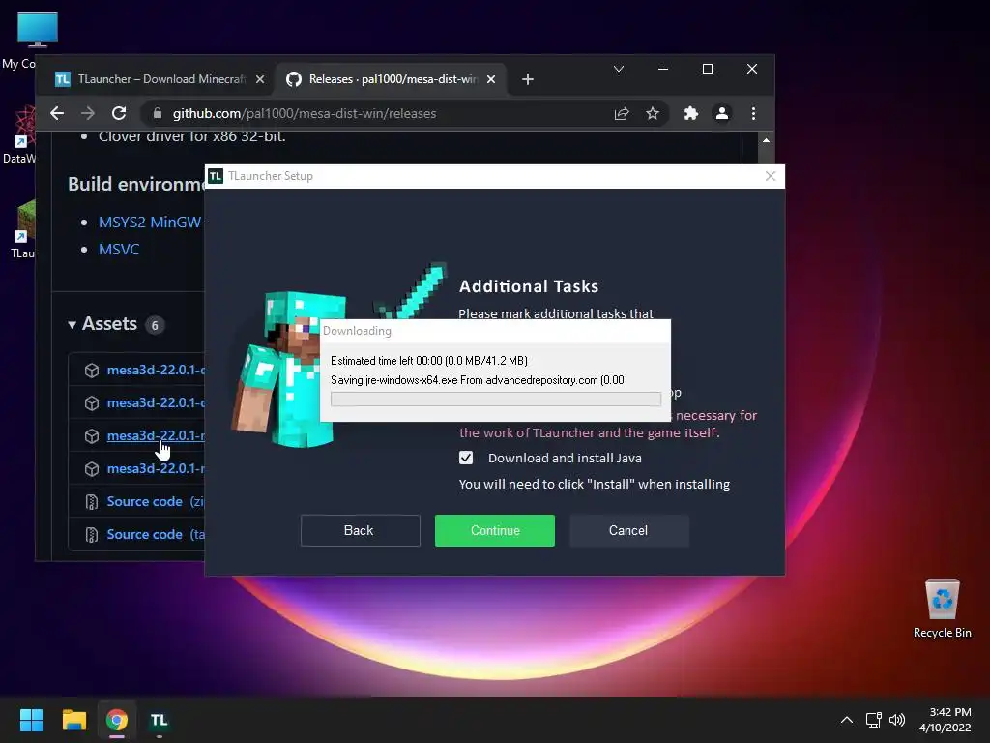The image size is (990, 743).
Task: Click the Source code tar file icon
Action: [x=92, y=534]
